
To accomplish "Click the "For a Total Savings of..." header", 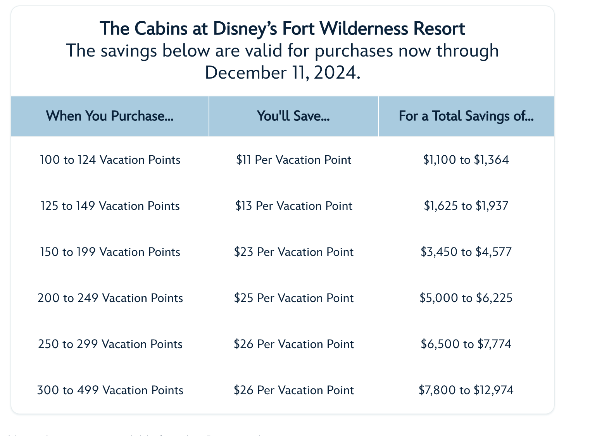I will coord(466,116).
